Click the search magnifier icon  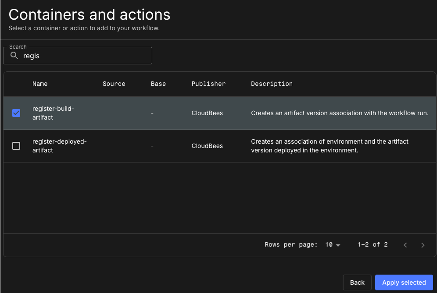tap(14, 56)
